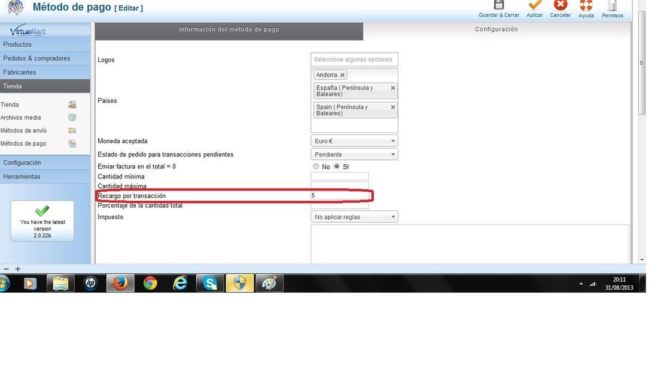This screenshot has width=658, height=369.
Task: Open the Paint application in taskbar
Action: [269, 283]
